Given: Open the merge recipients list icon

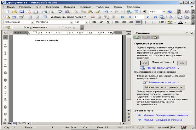Looking at the screenshot, I should point(14,17).
